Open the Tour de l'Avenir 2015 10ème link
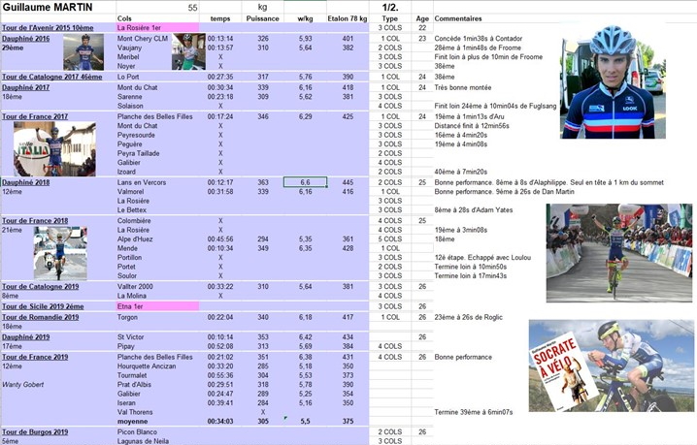The image size is (697, 445). (48, 27)
